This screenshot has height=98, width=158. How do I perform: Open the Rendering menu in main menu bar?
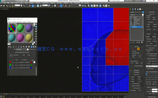53,3
